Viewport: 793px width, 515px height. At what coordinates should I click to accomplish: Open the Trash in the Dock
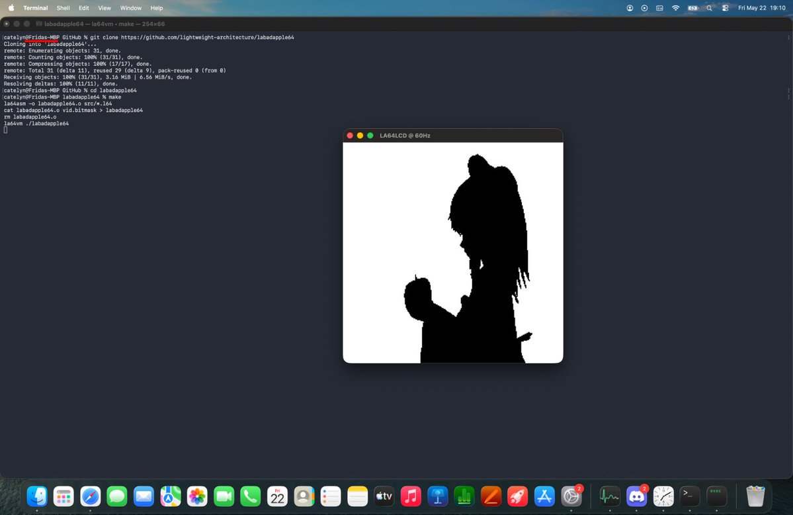(x=755, y=496)
